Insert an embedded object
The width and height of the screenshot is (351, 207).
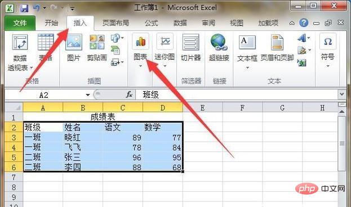click(301, 62)
